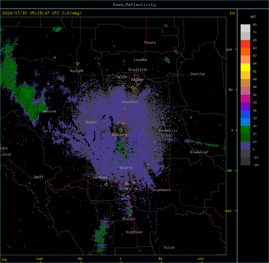Click the dBZ legend heading
The image size is (269, 263).
point(253,17)
